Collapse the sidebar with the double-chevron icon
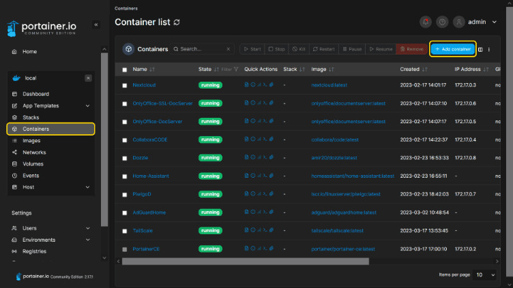The image size is (513, 288). click(96, 25)
